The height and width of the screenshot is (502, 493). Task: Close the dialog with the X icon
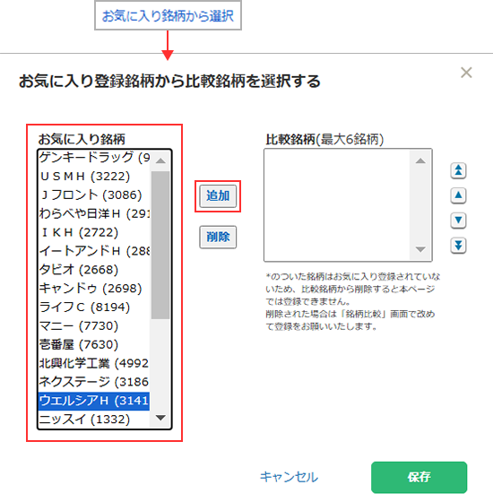[466, 73]
